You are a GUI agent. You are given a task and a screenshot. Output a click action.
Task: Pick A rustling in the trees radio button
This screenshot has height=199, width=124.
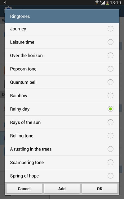(x=110, y=149)
